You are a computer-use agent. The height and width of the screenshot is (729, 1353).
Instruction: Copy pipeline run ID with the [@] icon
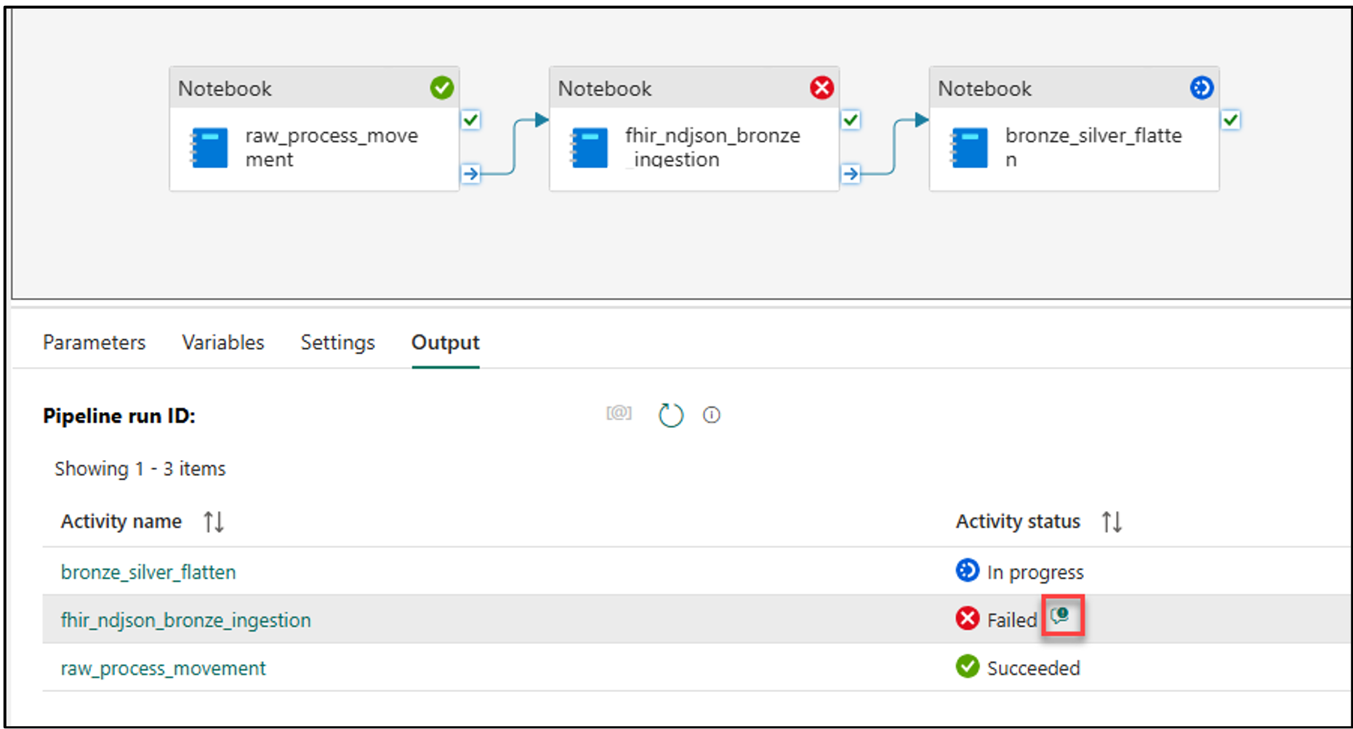(619, 414)
